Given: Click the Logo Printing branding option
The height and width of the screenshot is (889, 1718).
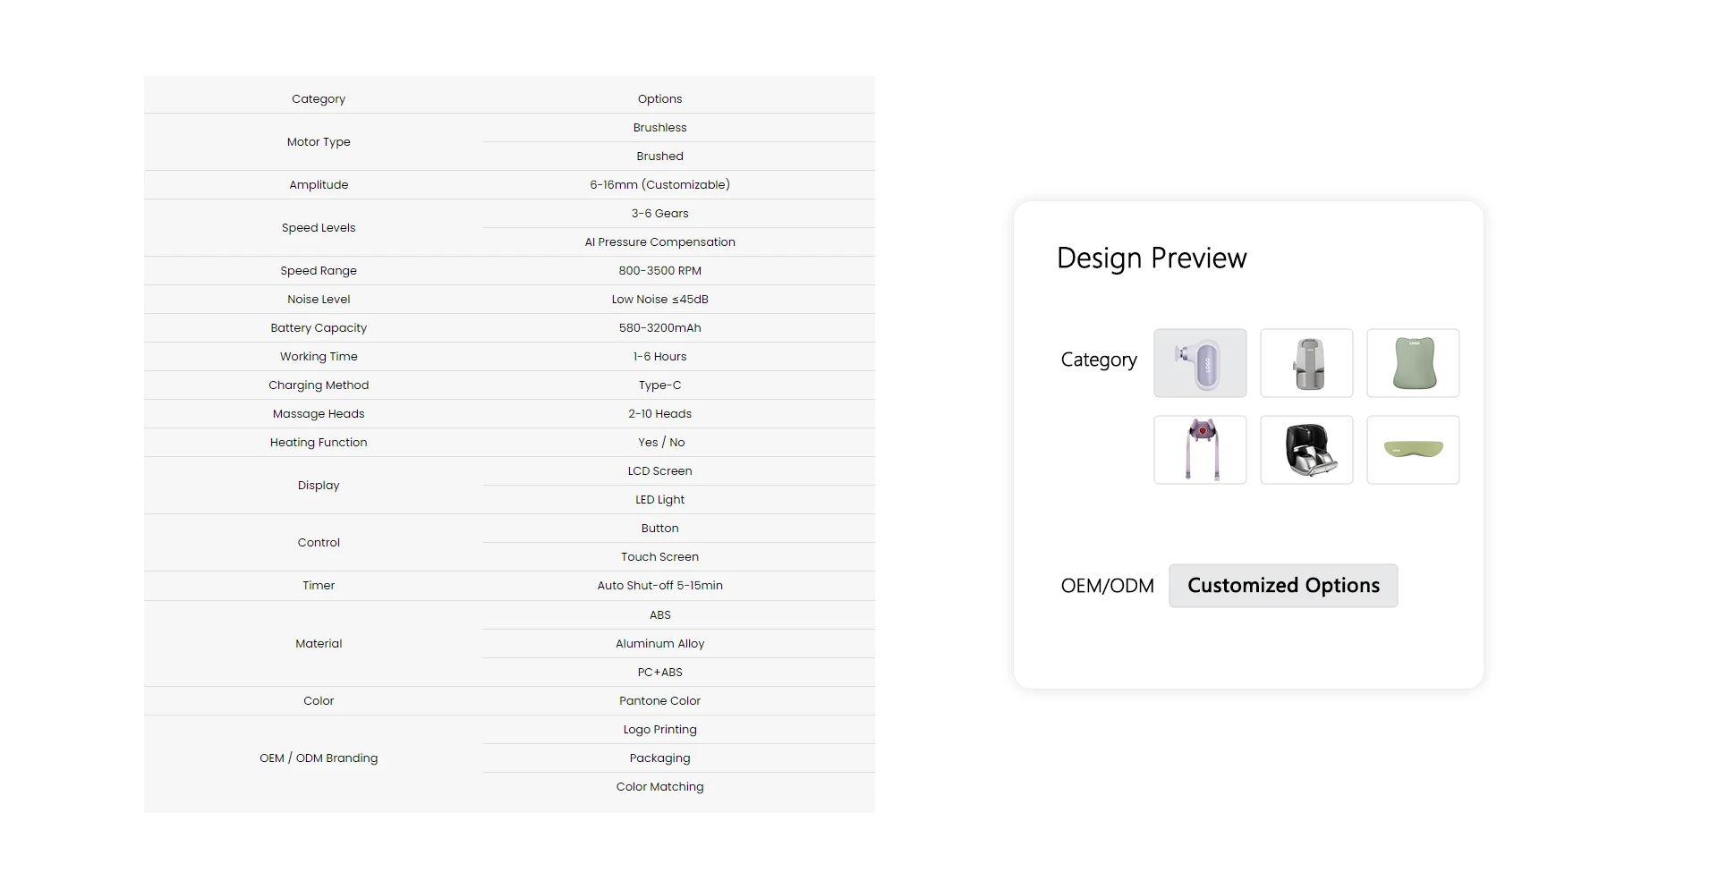Looking at the screenshot, I should 659,730.
